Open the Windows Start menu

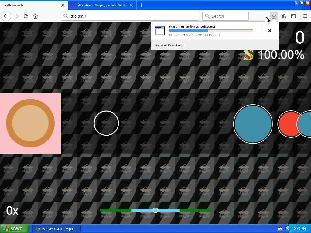click(x=15, y=229)
